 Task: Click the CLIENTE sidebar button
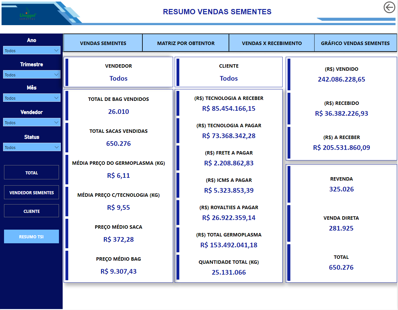(31, 211)
